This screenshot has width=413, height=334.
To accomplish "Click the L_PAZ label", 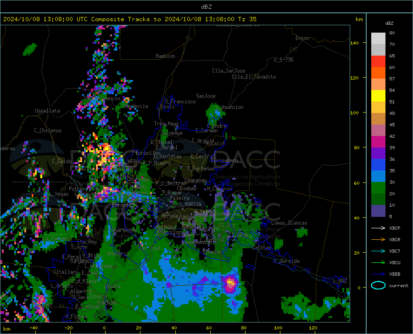I will 340,281.
